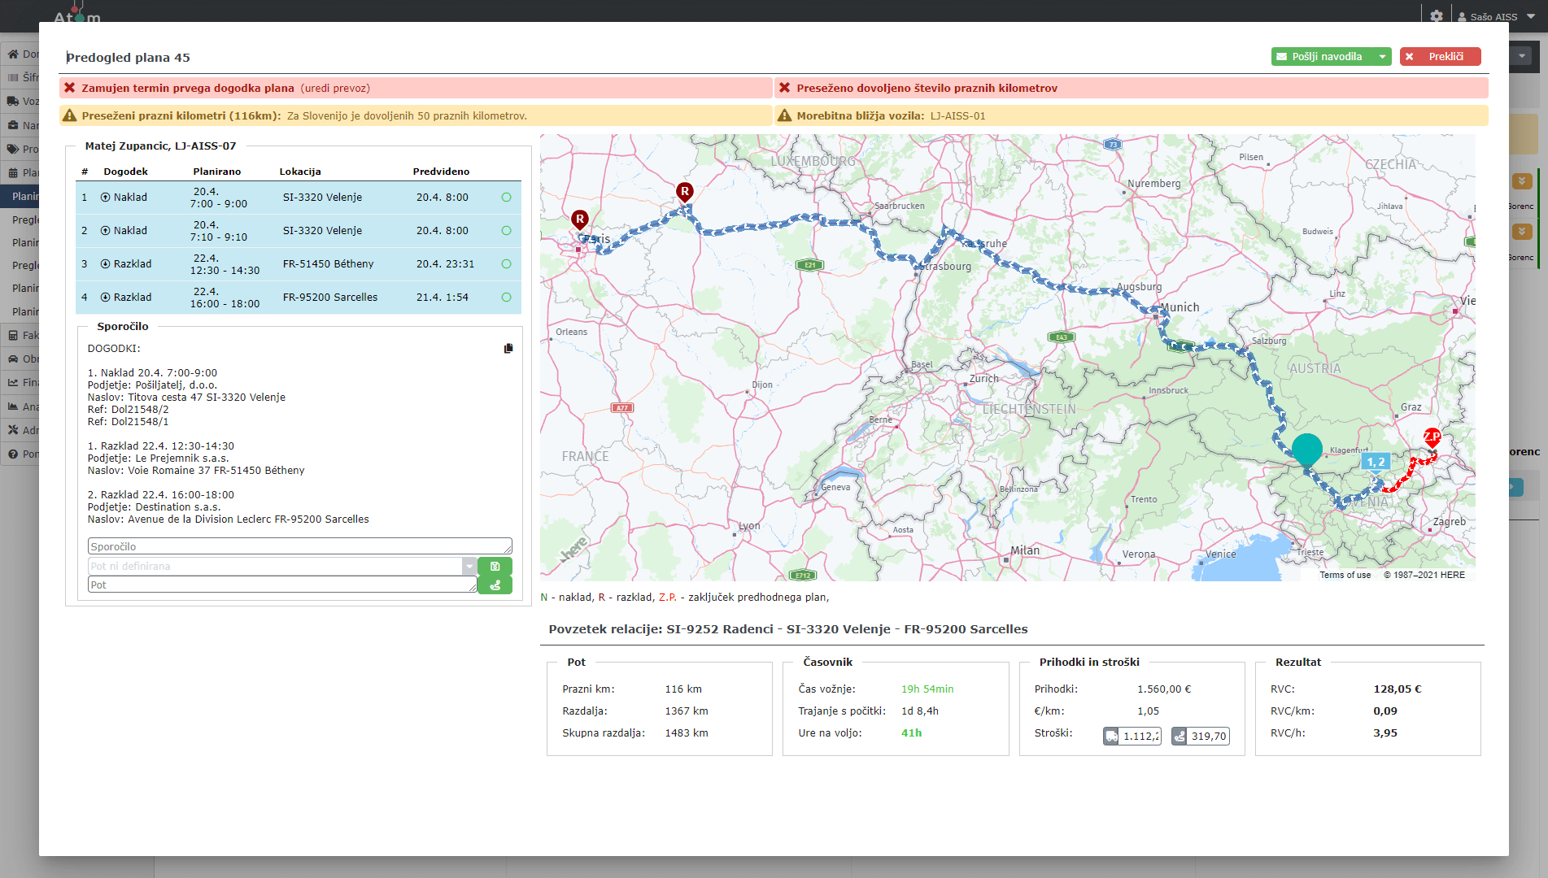This screenshot has width=1548, height=878.
Task: Toggle status circle for Bétheny Razklad row
Action: 506,264
